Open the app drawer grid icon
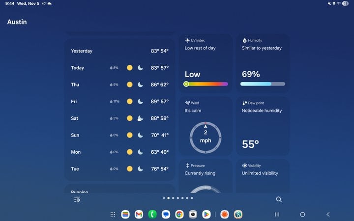The image size is (354, 221). [113, 215]
